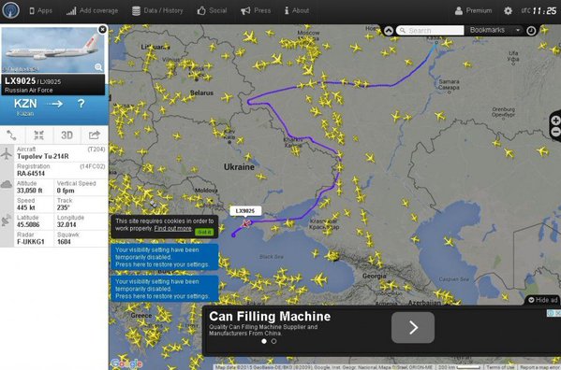Screen dimensions: 561x370
Task: Zoom in the map with plus button
Action: 555,121
